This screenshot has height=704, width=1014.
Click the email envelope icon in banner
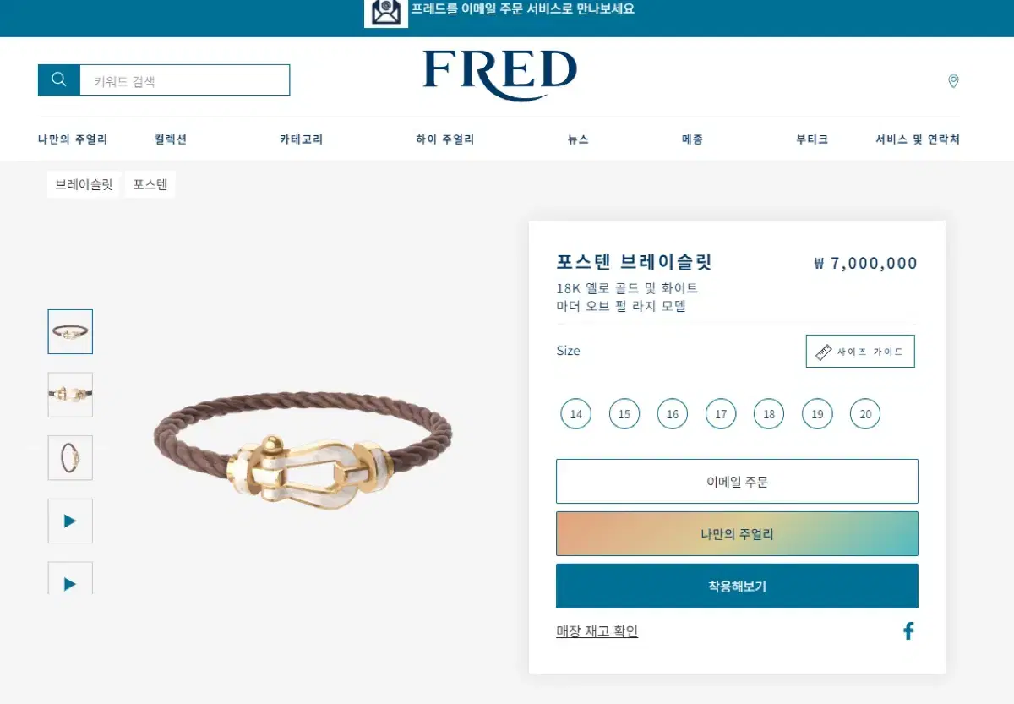pyautogui.click(x=386, y=13)
